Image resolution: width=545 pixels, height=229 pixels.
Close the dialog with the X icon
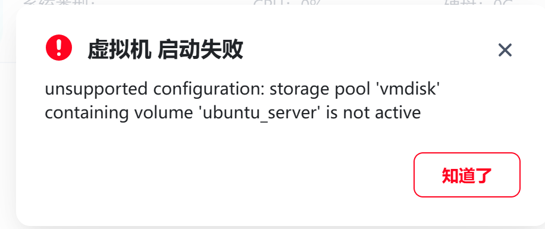505,50
